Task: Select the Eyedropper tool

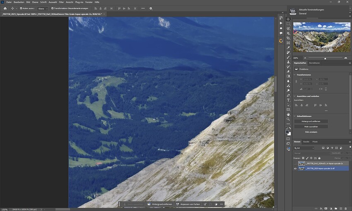Action: 288,48
